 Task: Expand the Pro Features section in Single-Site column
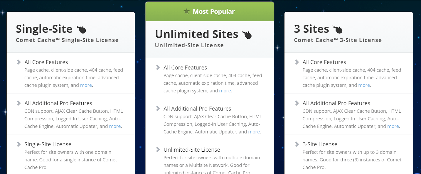[58, 103]
